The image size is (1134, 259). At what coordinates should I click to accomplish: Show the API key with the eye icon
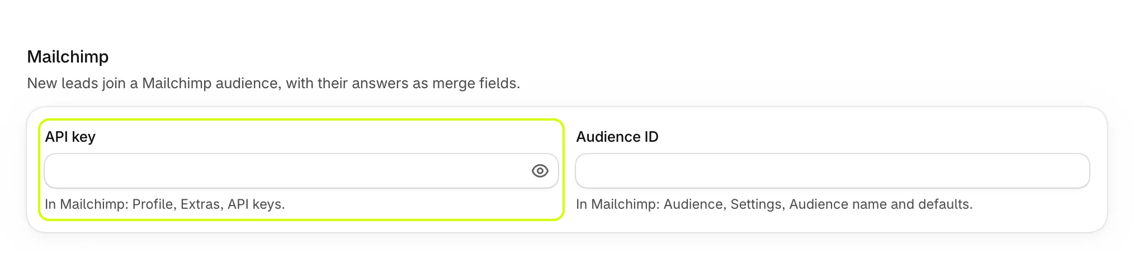point(540,171)
